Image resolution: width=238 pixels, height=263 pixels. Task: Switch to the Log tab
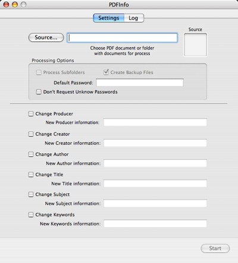(x=134, y=18)
